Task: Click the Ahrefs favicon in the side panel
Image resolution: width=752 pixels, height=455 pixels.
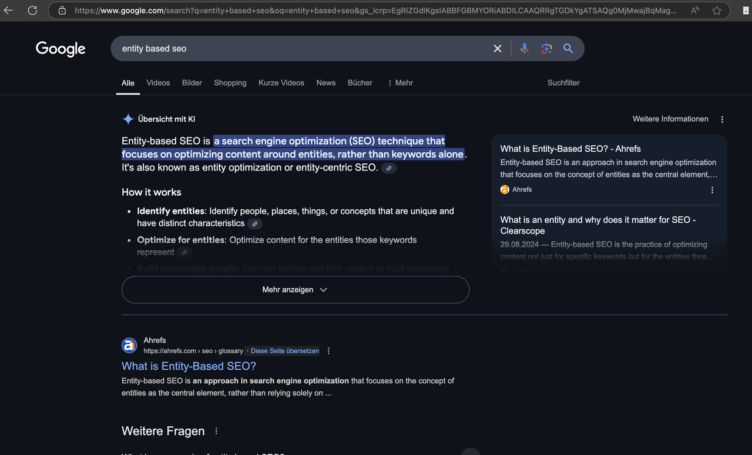Action: (505, 189)
